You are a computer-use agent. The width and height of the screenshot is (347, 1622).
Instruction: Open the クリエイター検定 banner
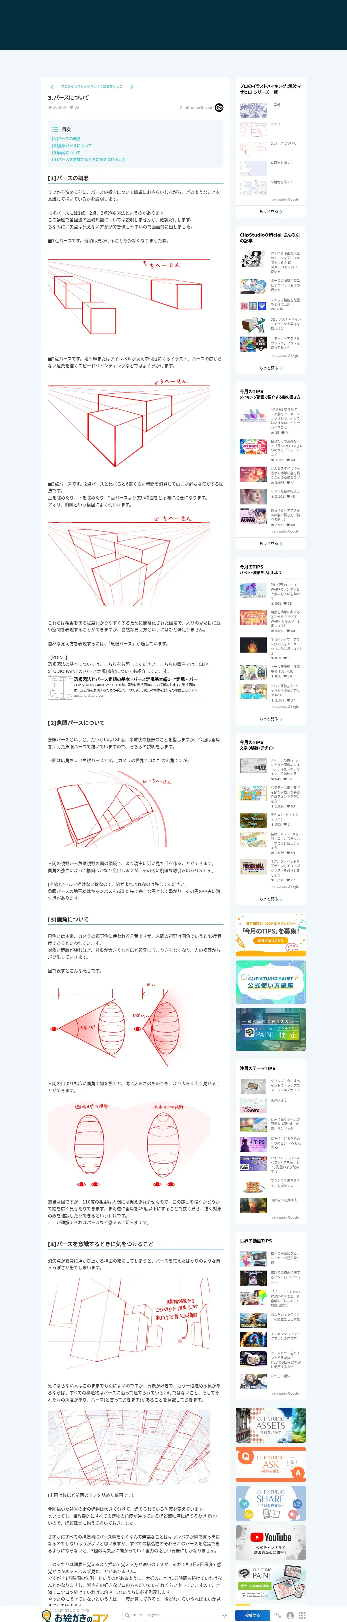click(271, 1029)
